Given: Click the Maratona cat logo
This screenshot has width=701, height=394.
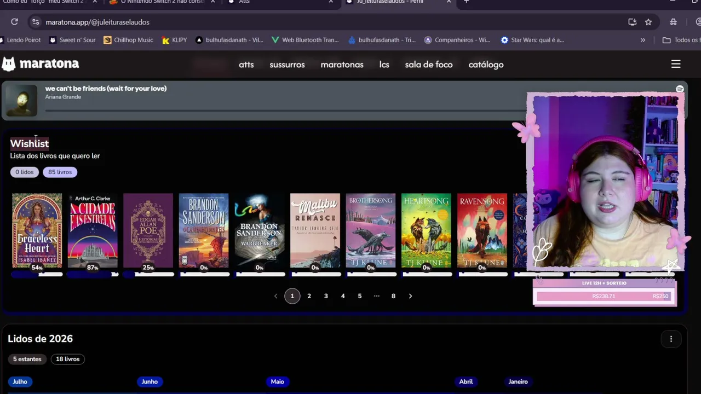Looking at the screenshot, I should [9, 64].
